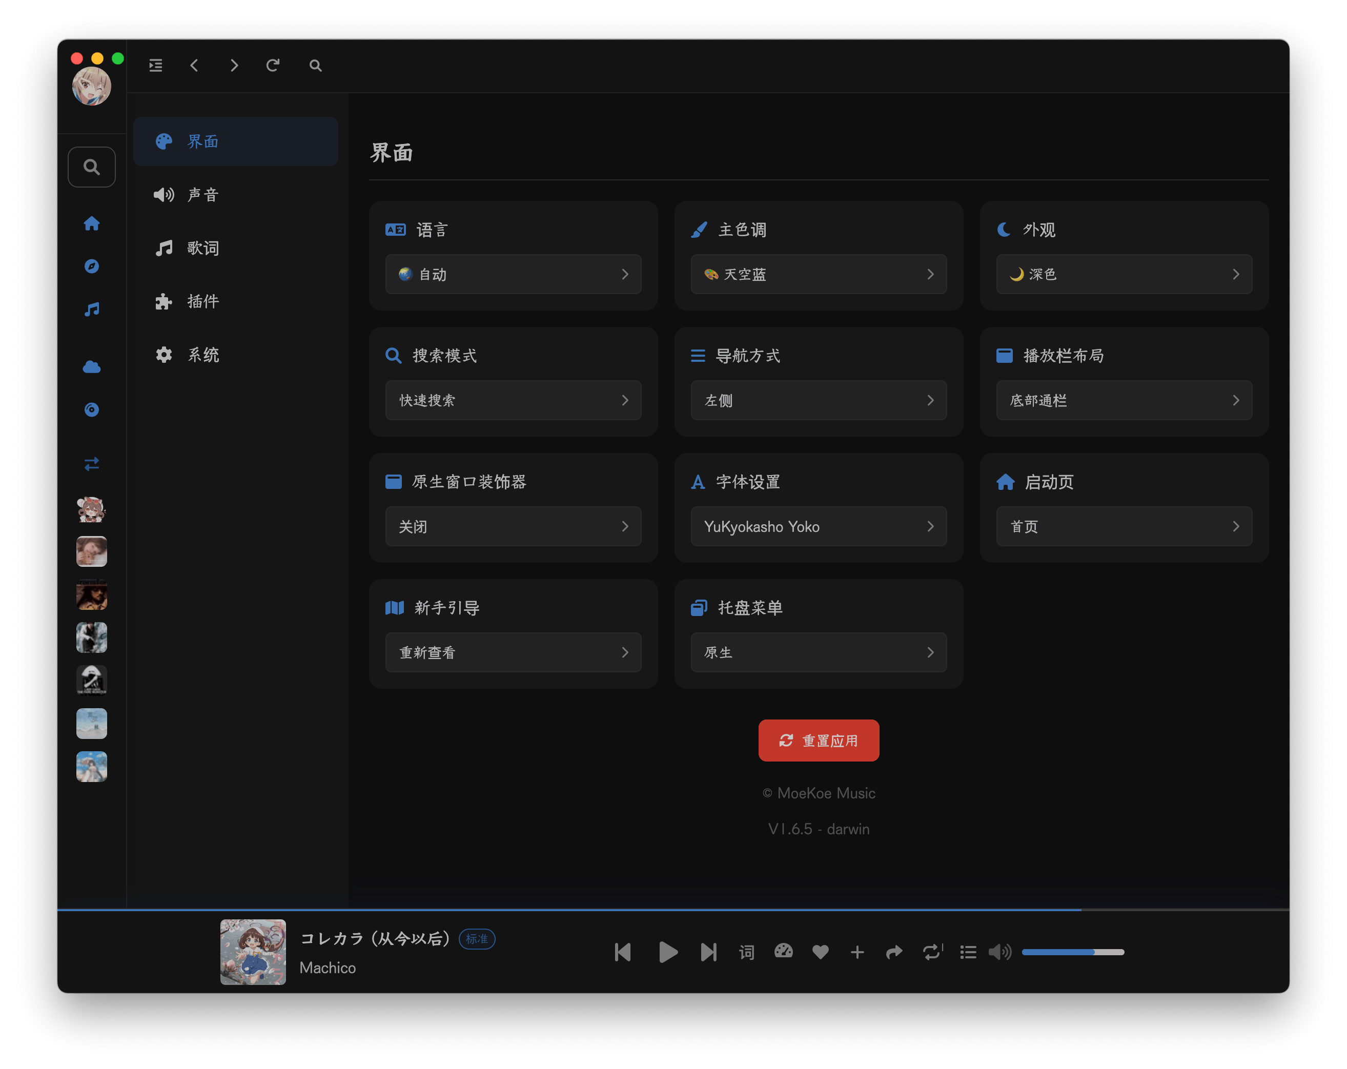Click the swap arrows icon in sidebar

[x=92, y=464]
